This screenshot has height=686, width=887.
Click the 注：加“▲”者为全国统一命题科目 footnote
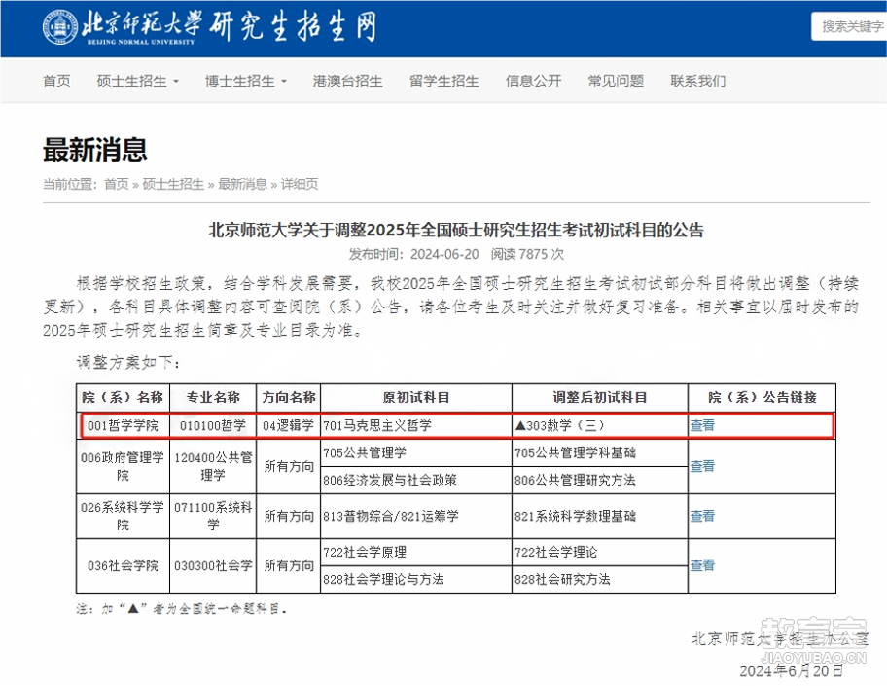[x=182, y=609]
